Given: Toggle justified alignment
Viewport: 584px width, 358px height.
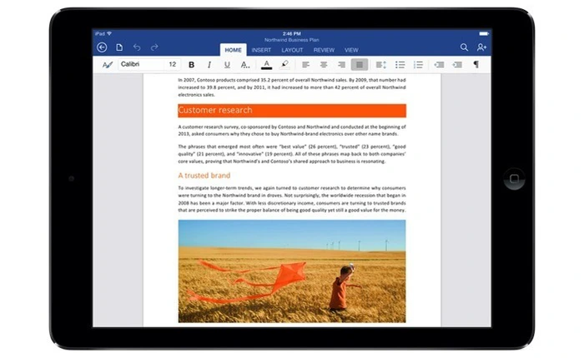Looking at the screenshot, I should (360, 65).
